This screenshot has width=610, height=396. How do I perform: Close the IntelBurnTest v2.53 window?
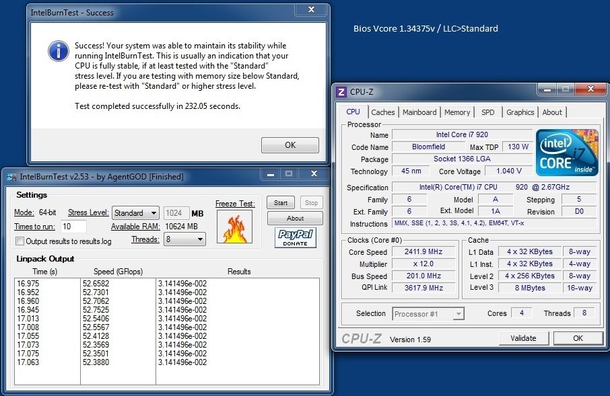pyautogui.click(x=314, y=174)
